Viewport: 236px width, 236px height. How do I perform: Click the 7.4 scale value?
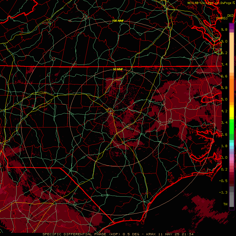tap(224, 65)
